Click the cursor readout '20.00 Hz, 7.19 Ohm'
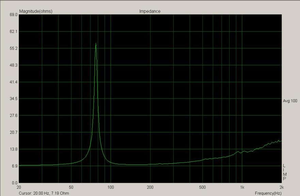Viewport: 300px width, 196px height. 51,193
